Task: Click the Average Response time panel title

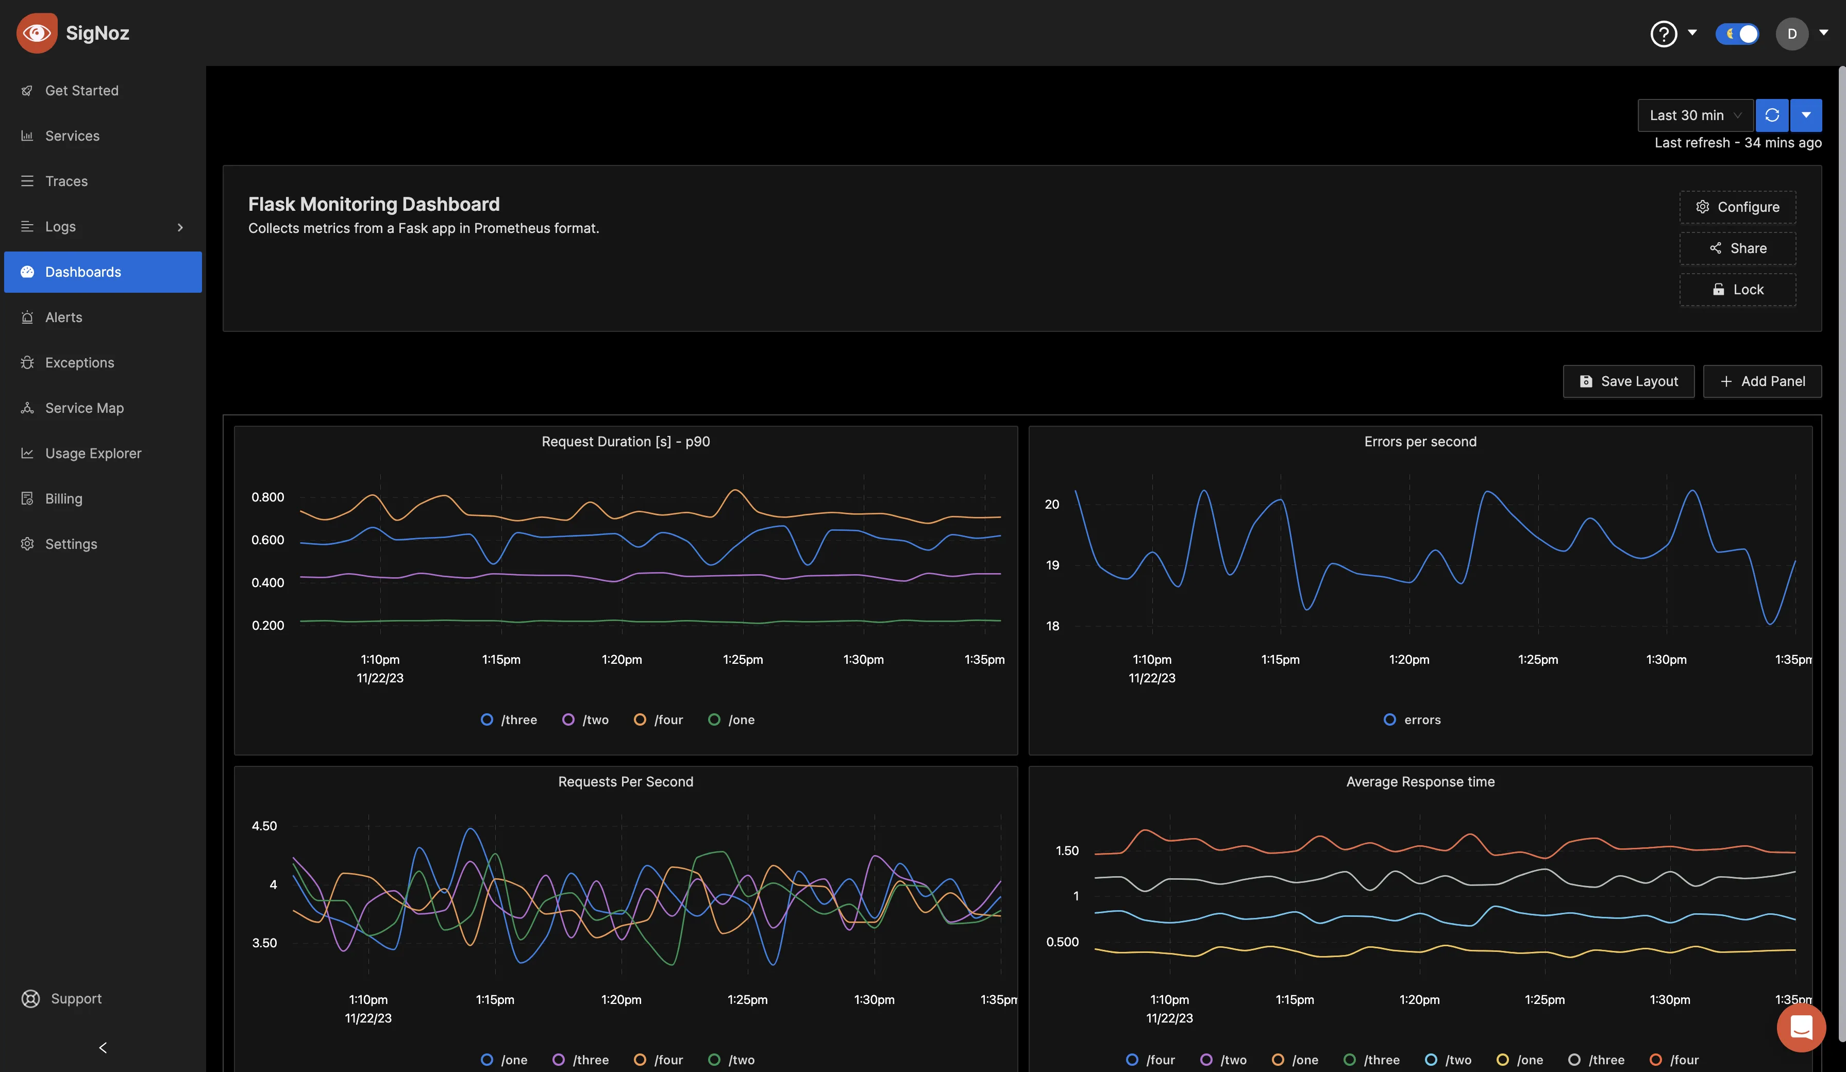Action: (x=1420, y=782)
